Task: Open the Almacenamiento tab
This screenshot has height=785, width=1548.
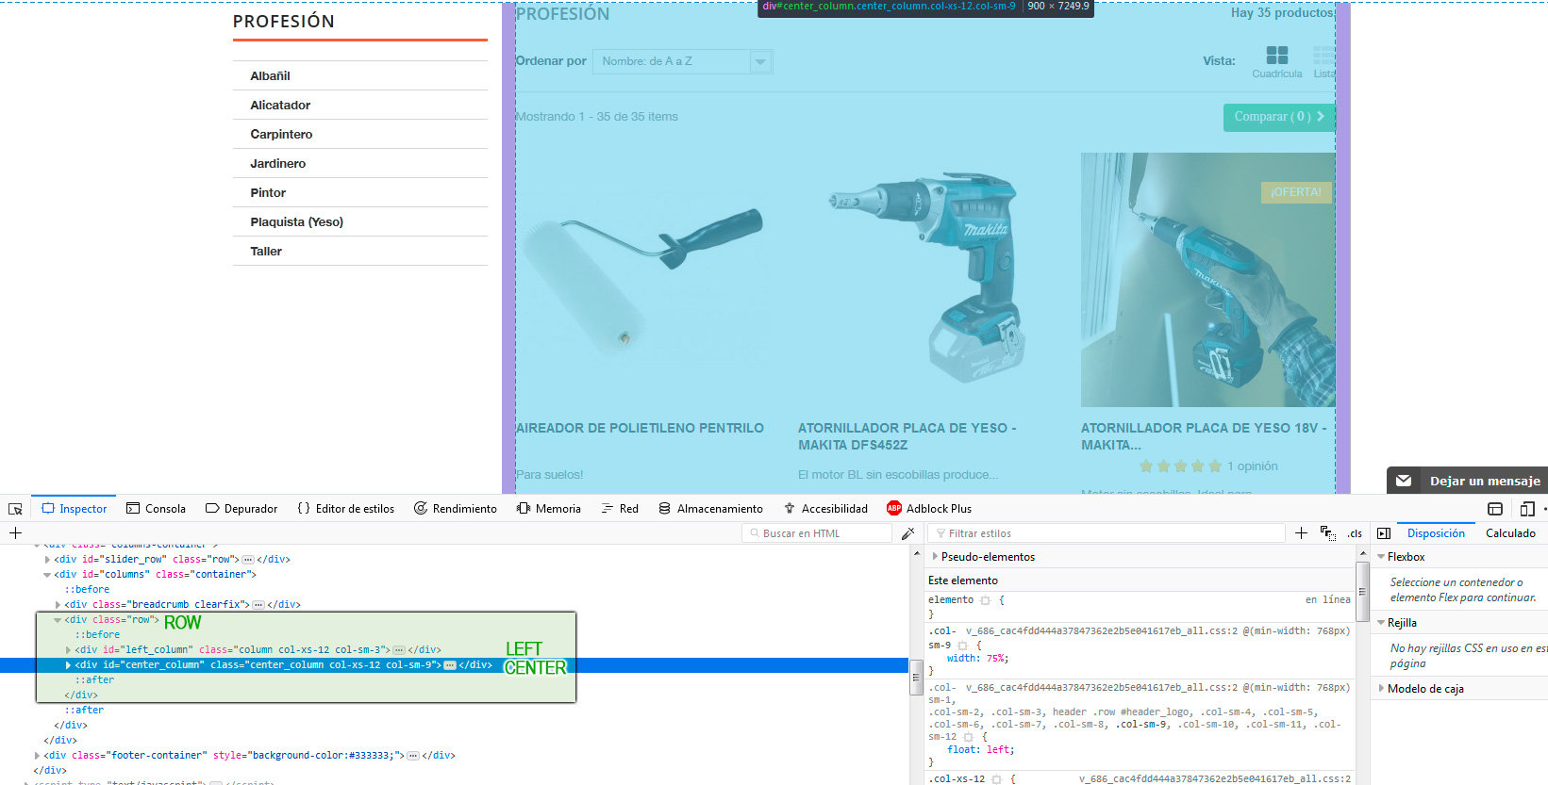Action: (x=710, y=509)
